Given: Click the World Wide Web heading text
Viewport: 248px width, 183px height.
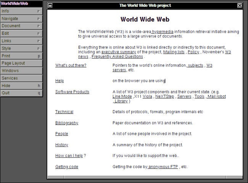Looking at the screenshot, I should (145, 19).
